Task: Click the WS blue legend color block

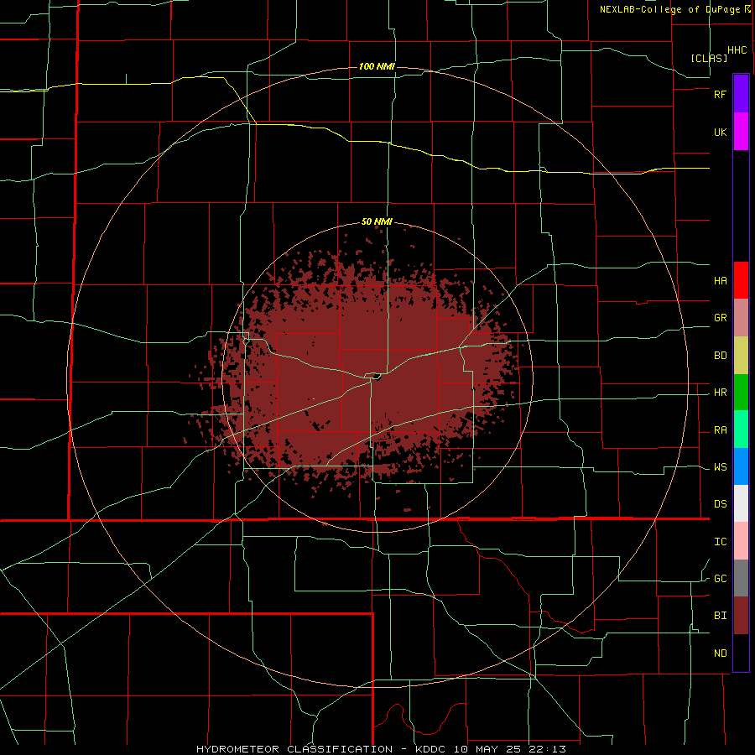Action: click(x=741, y=466)
